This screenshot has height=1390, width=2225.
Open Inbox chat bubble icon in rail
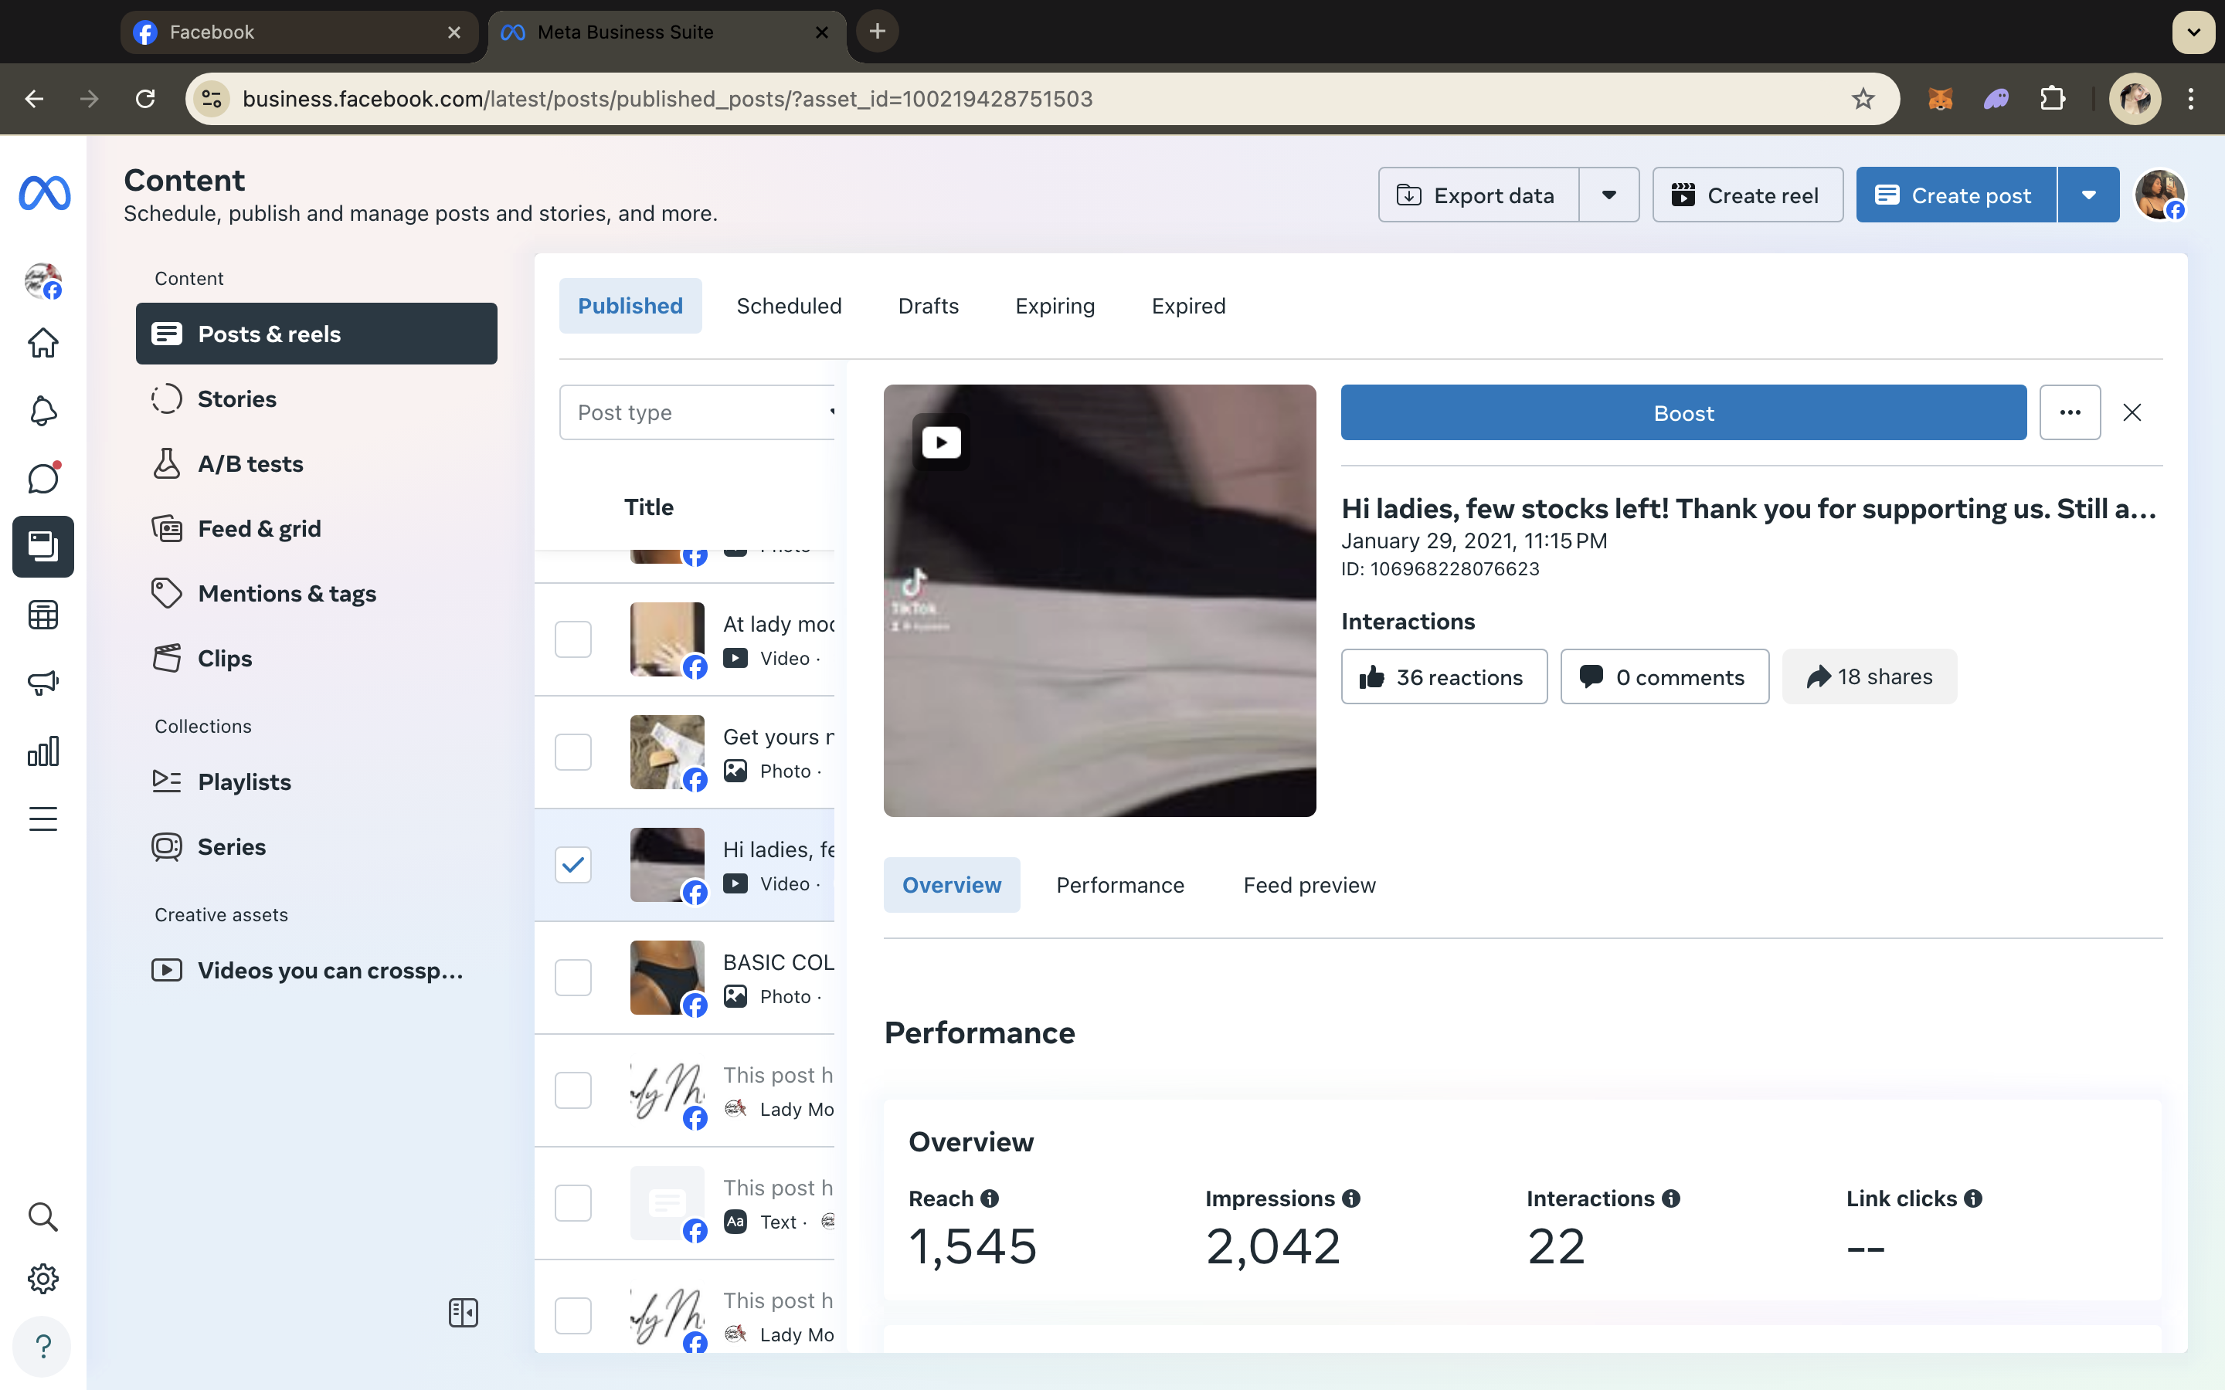(43, 478)
